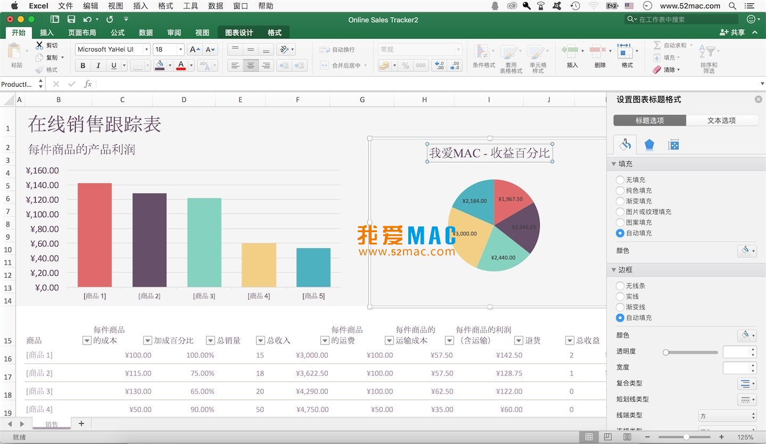The width and height of the screenshot is (766, 444).
Task: Click the Undo arrow icon
Action: [x=87, y=19]
